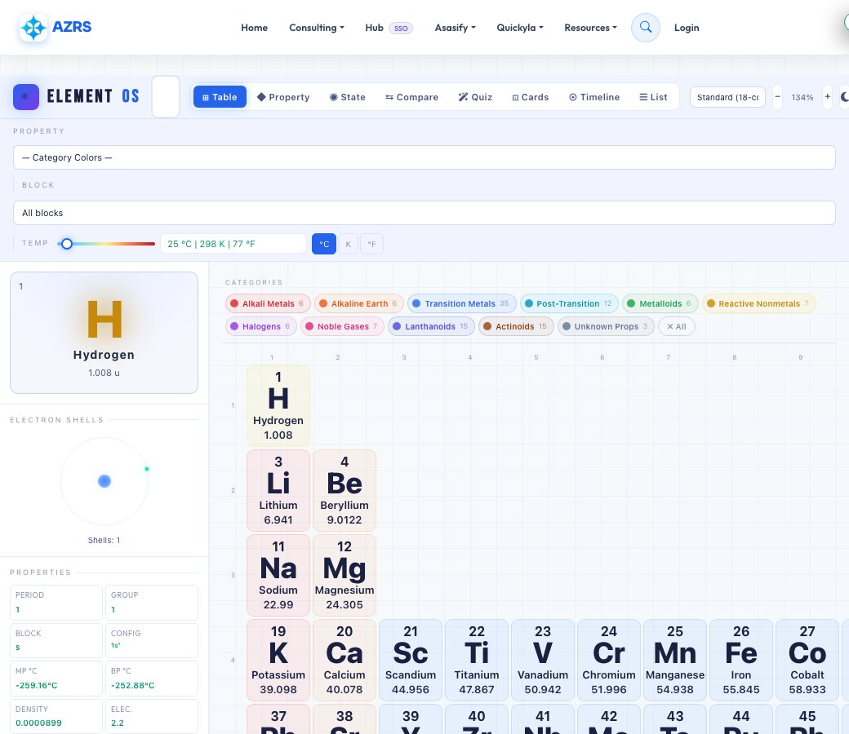Switch to the Compare tab
849x734 pixels.
point(411,97)
